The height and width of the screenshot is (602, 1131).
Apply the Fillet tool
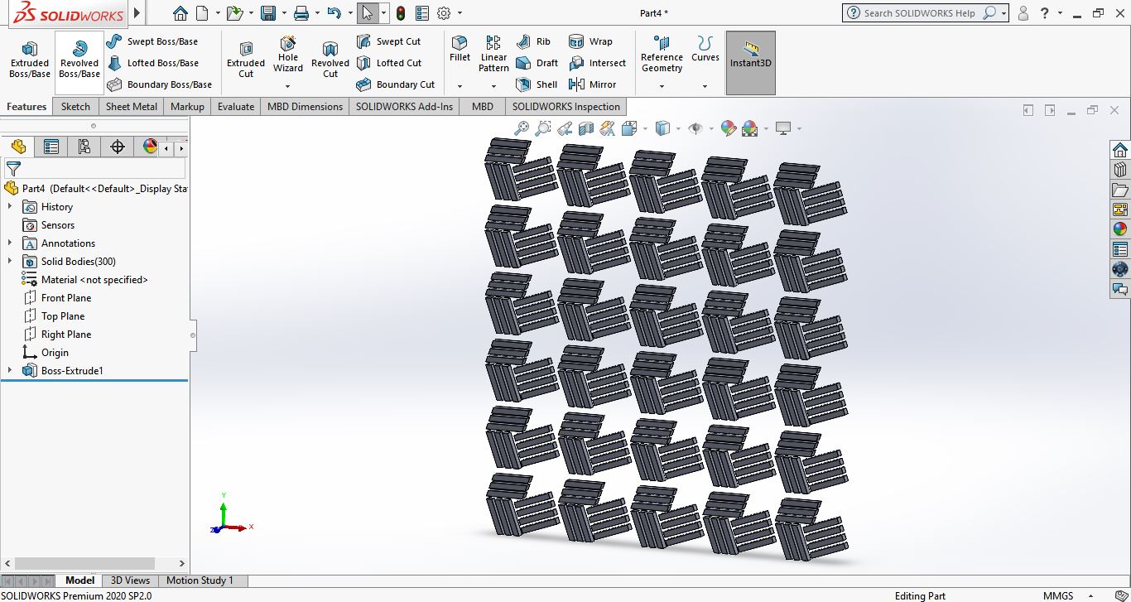[460, 50]
